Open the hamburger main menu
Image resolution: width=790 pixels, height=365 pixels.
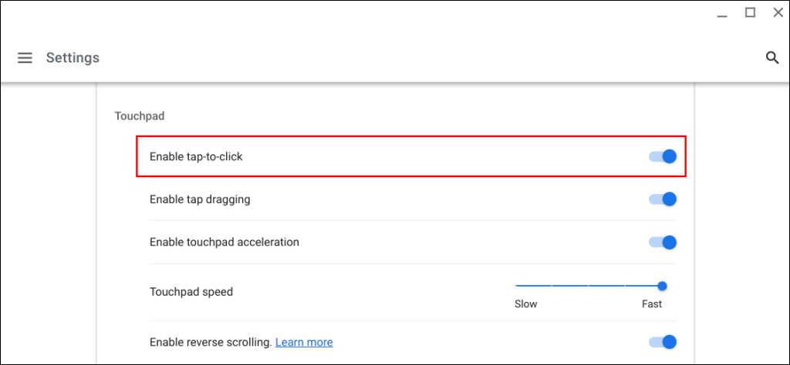tap(25, 58)
